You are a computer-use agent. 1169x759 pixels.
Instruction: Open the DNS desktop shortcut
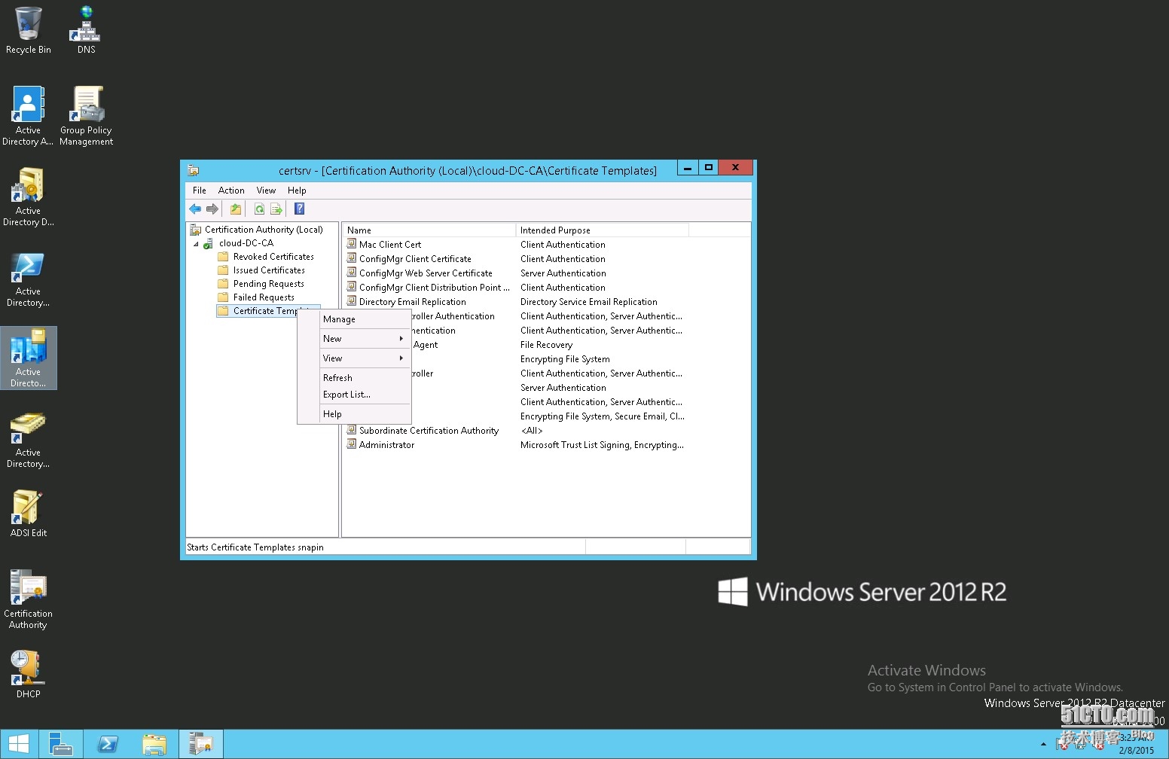[86, 31]
